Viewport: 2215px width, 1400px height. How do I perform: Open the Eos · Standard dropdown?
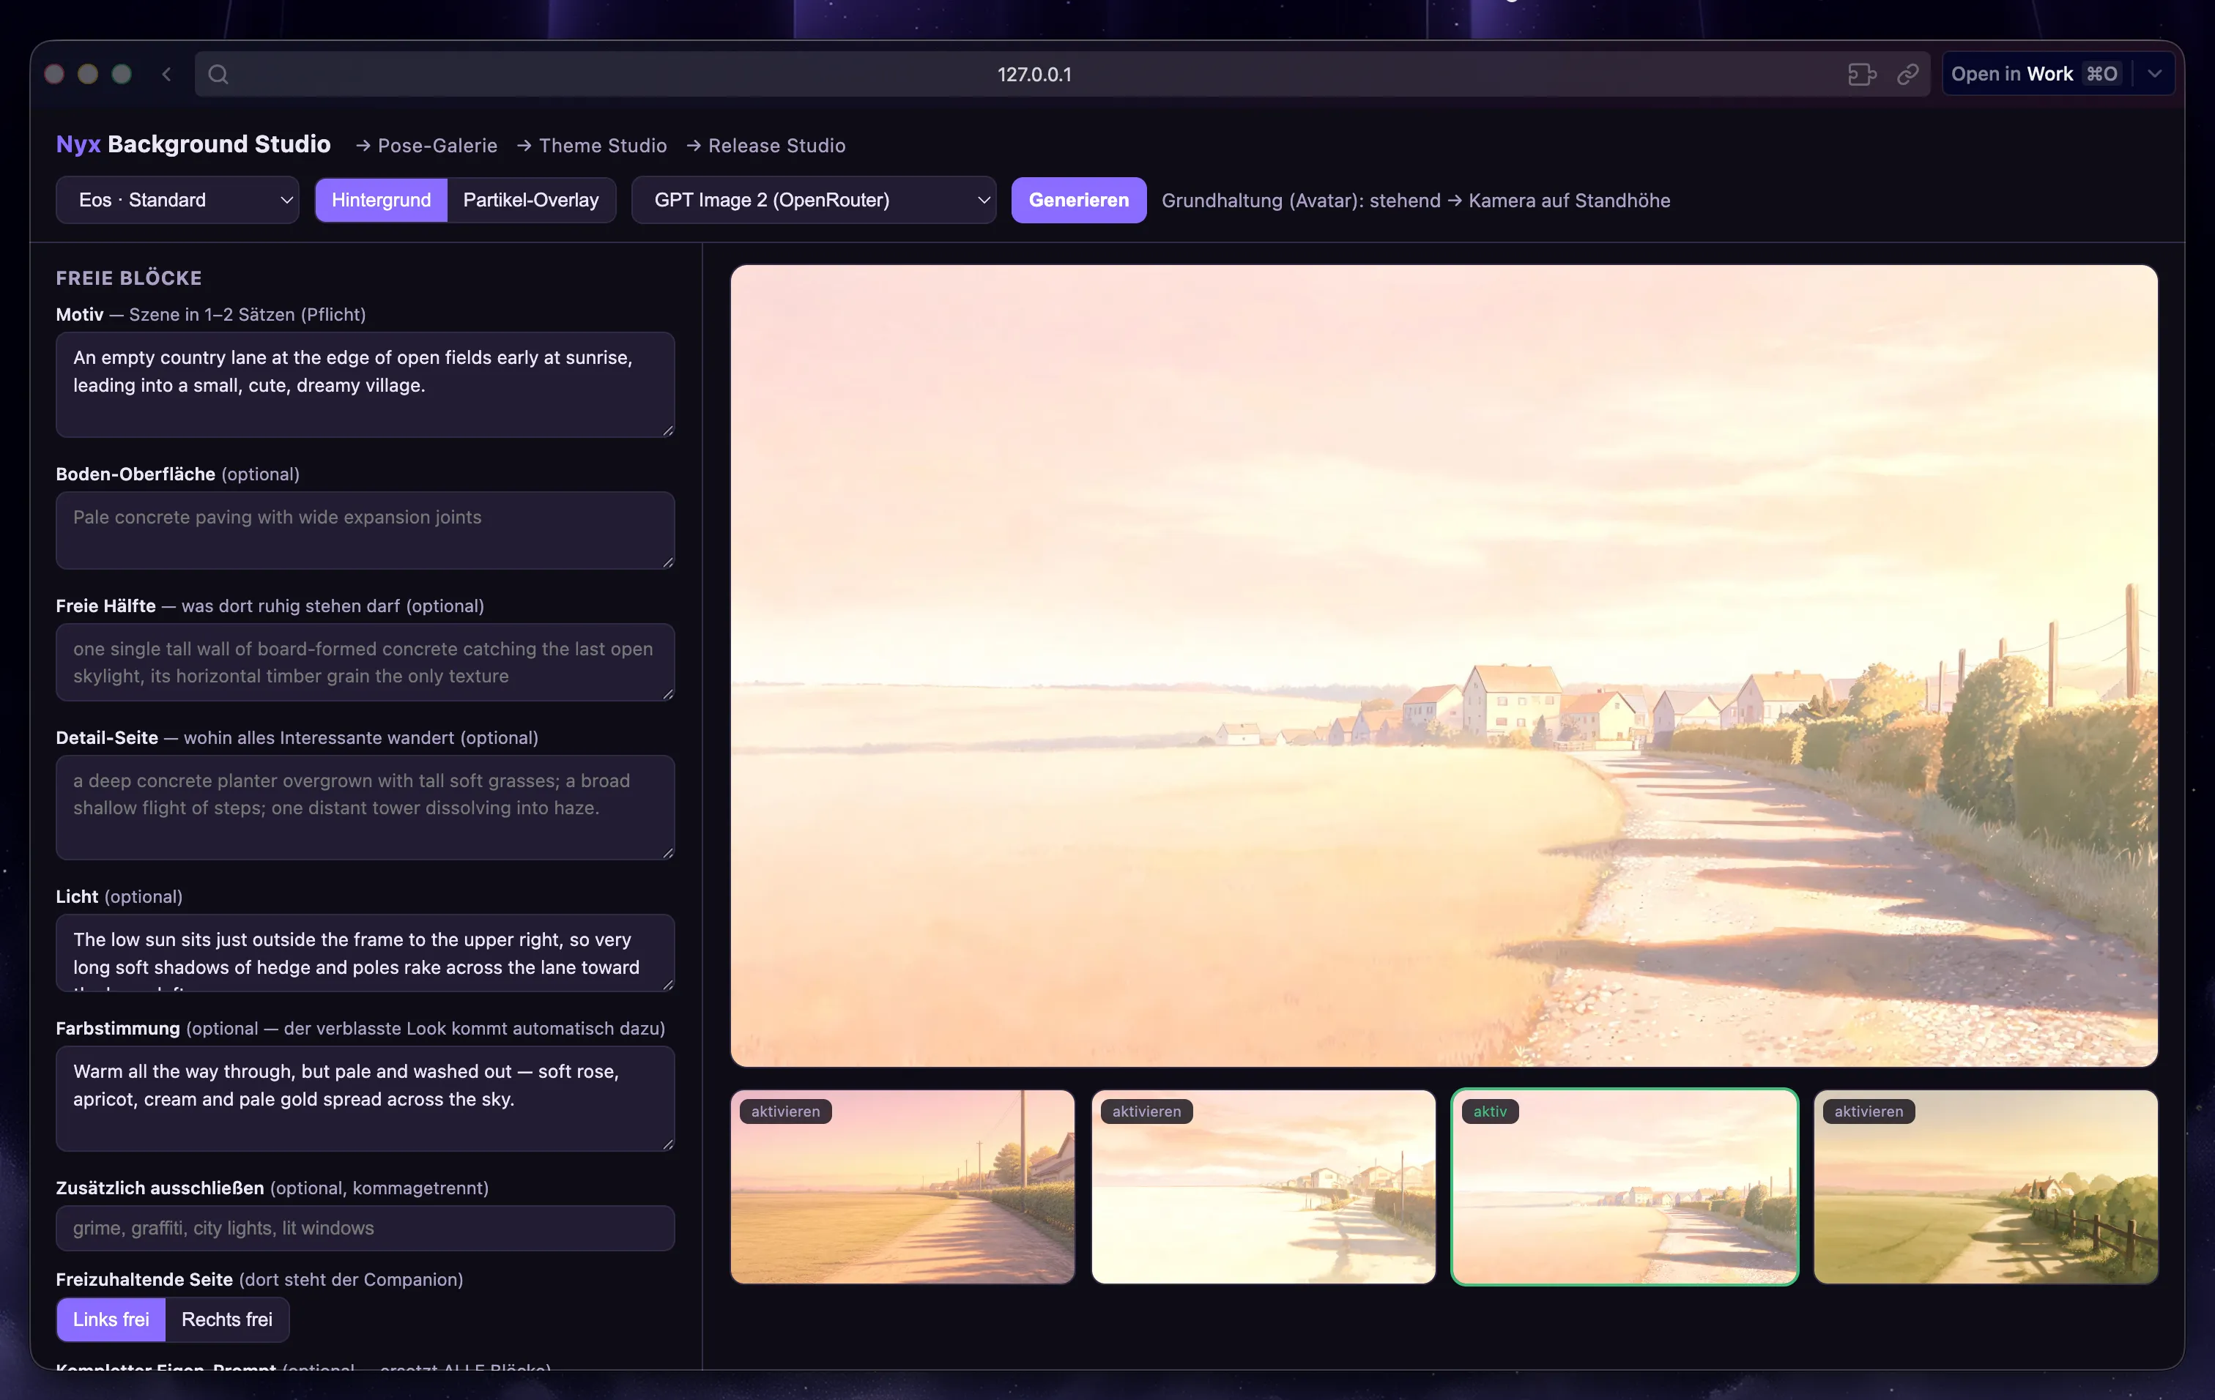point(177,201)
